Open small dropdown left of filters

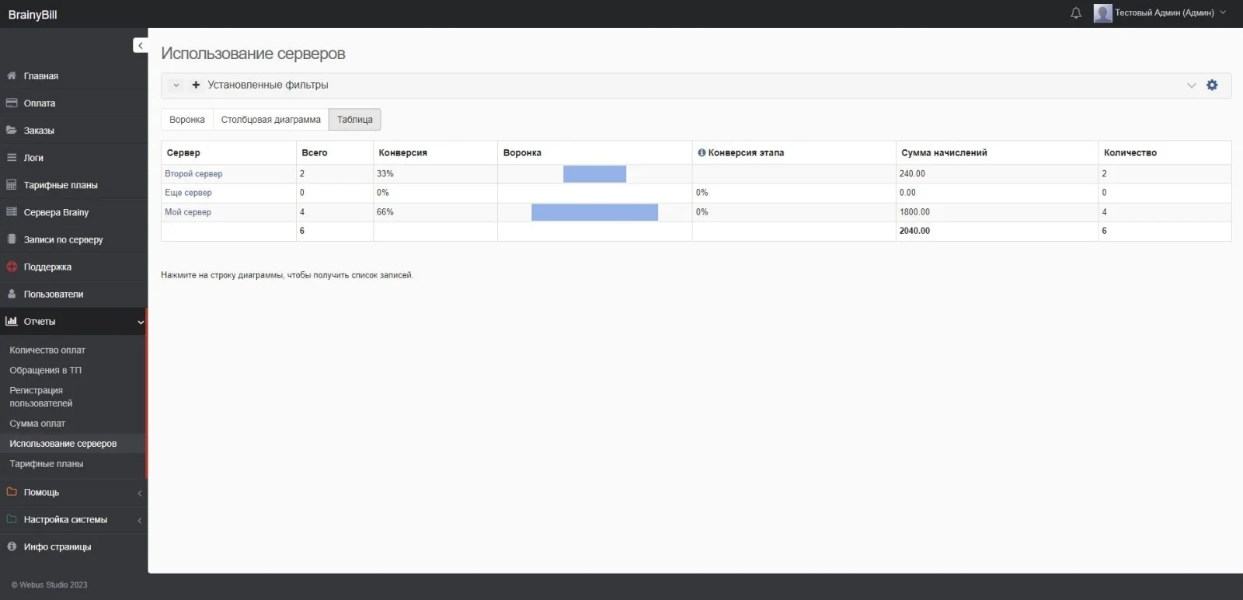pos(176,85)
